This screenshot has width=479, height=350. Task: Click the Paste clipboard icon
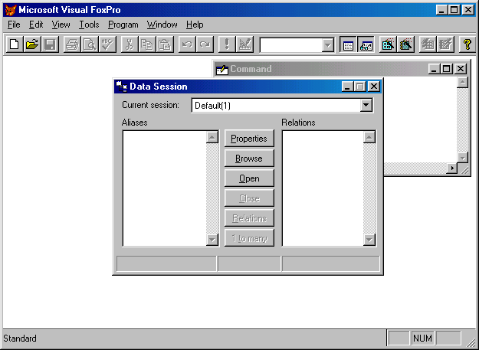click(165, 44)
